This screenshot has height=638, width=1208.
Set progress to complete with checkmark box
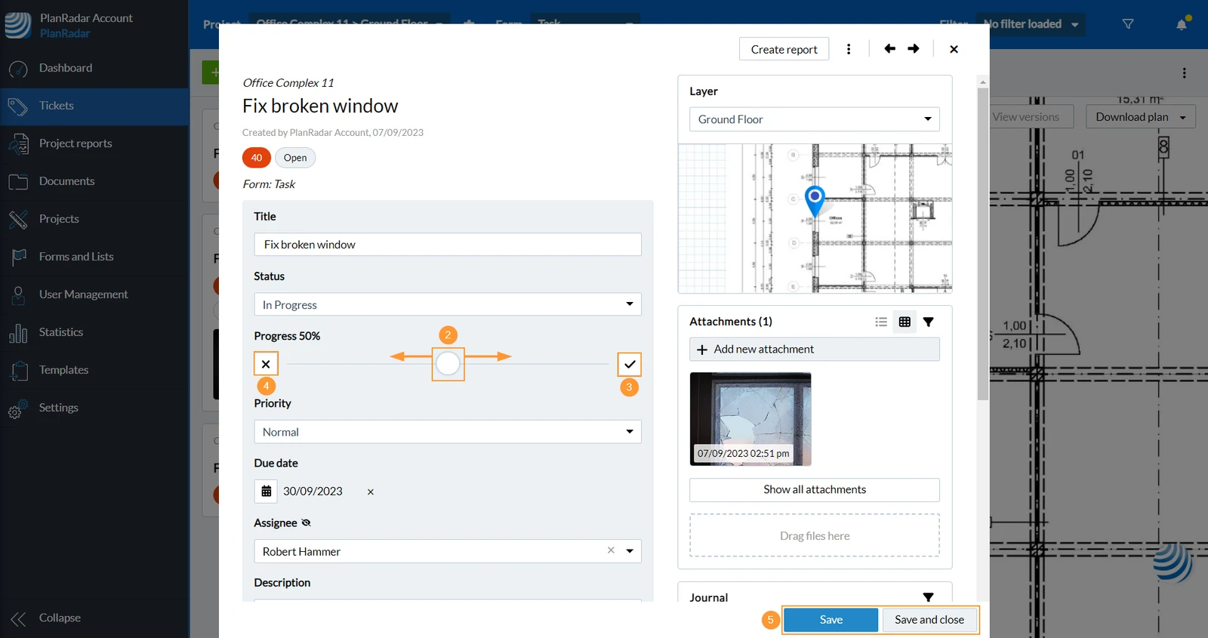click(x=630, y=364)
